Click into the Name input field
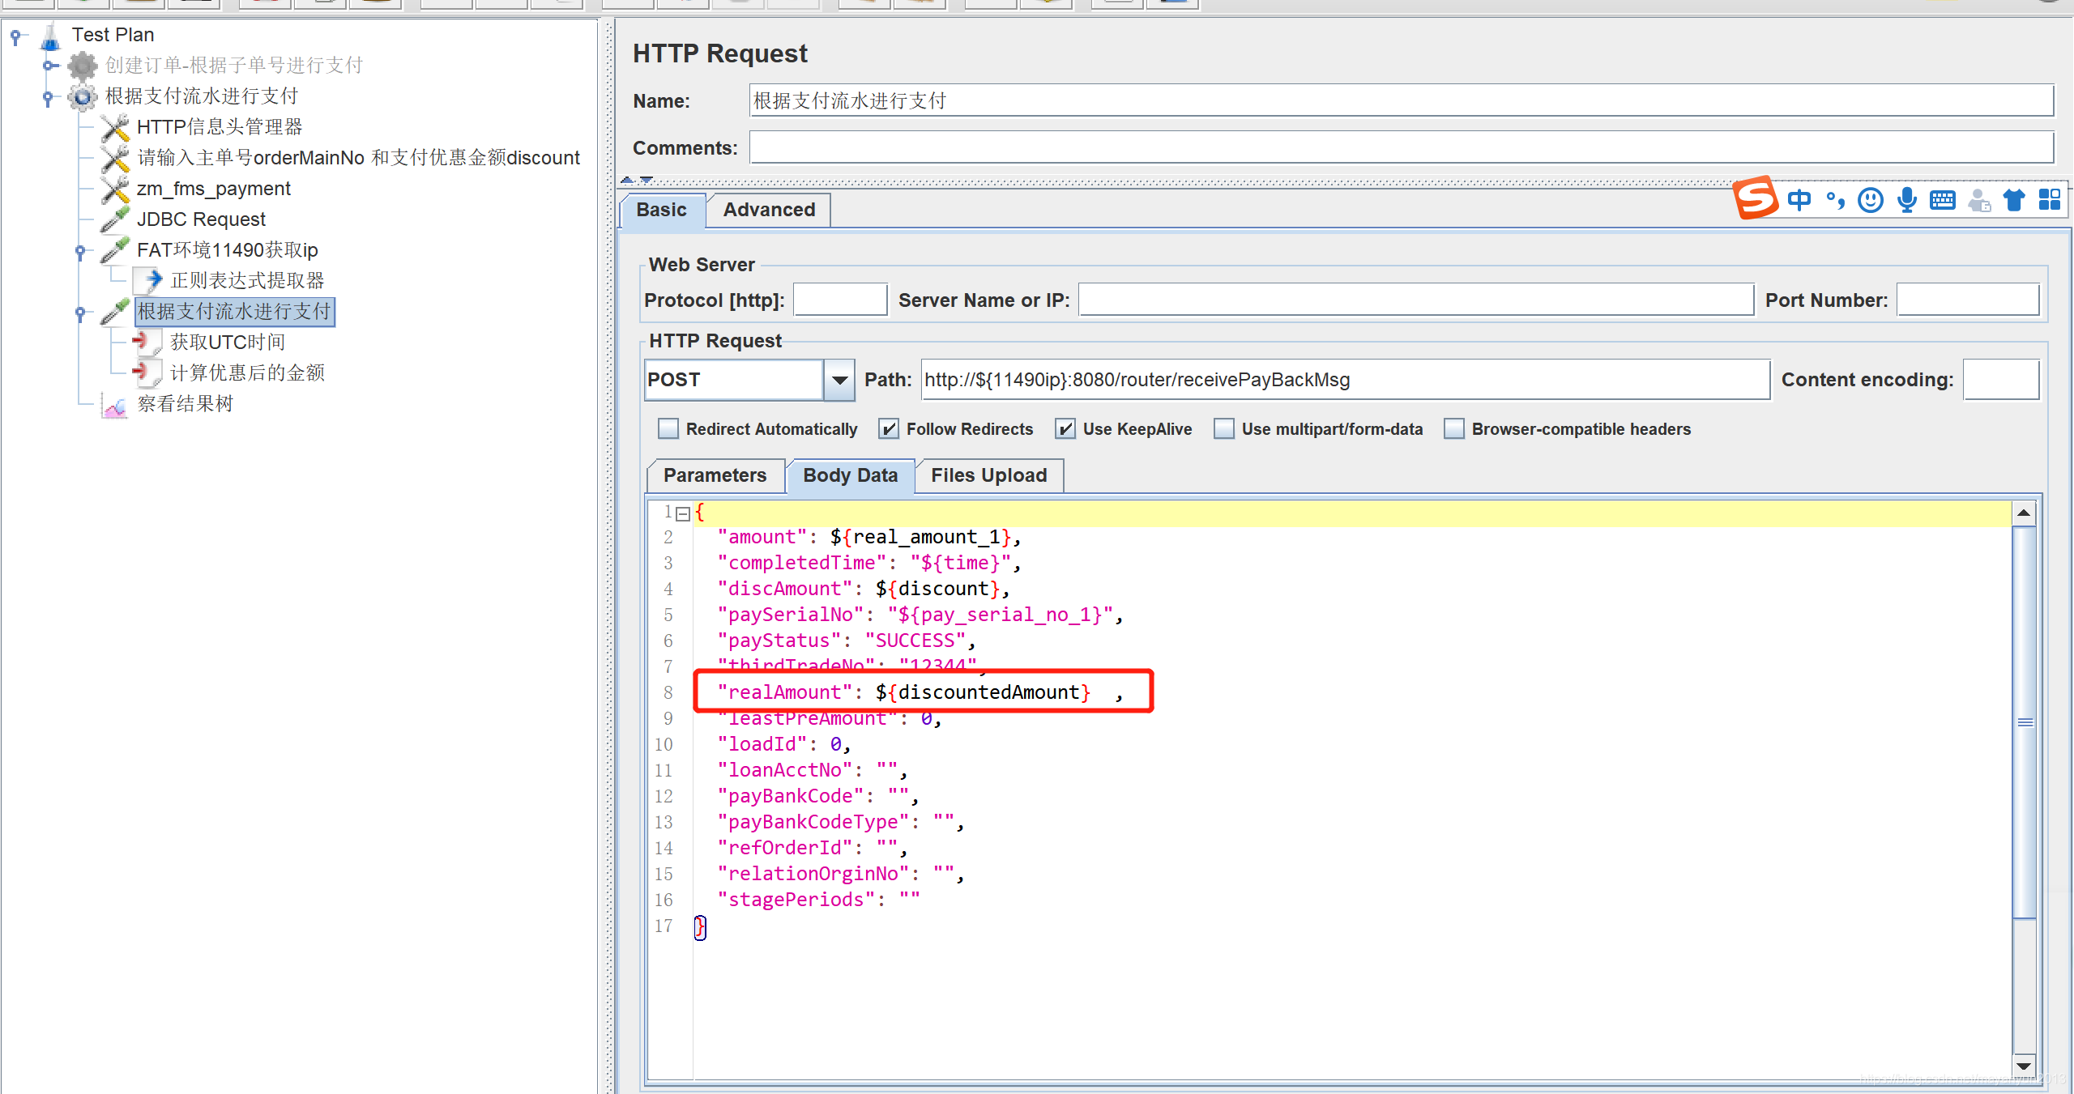Viewport: 2074px width, 1094px height. click(x=1401, y=101)
